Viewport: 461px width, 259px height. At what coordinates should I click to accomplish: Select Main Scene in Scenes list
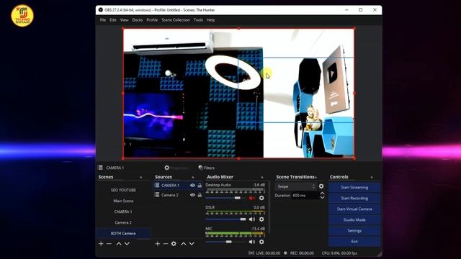pyautogui.click(x=123, y=201)
